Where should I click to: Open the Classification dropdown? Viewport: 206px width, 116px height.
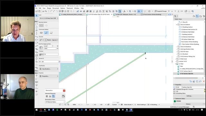point(49,69)
